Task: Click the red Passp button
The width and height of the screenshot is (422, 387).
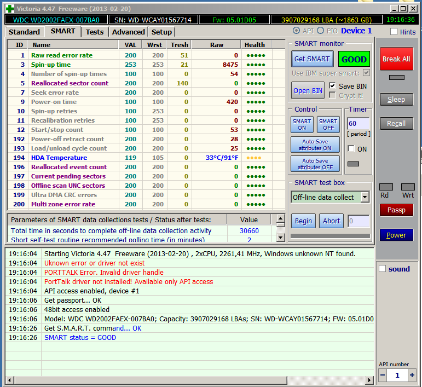Action: pyautogui.click(x=396, y=210)
